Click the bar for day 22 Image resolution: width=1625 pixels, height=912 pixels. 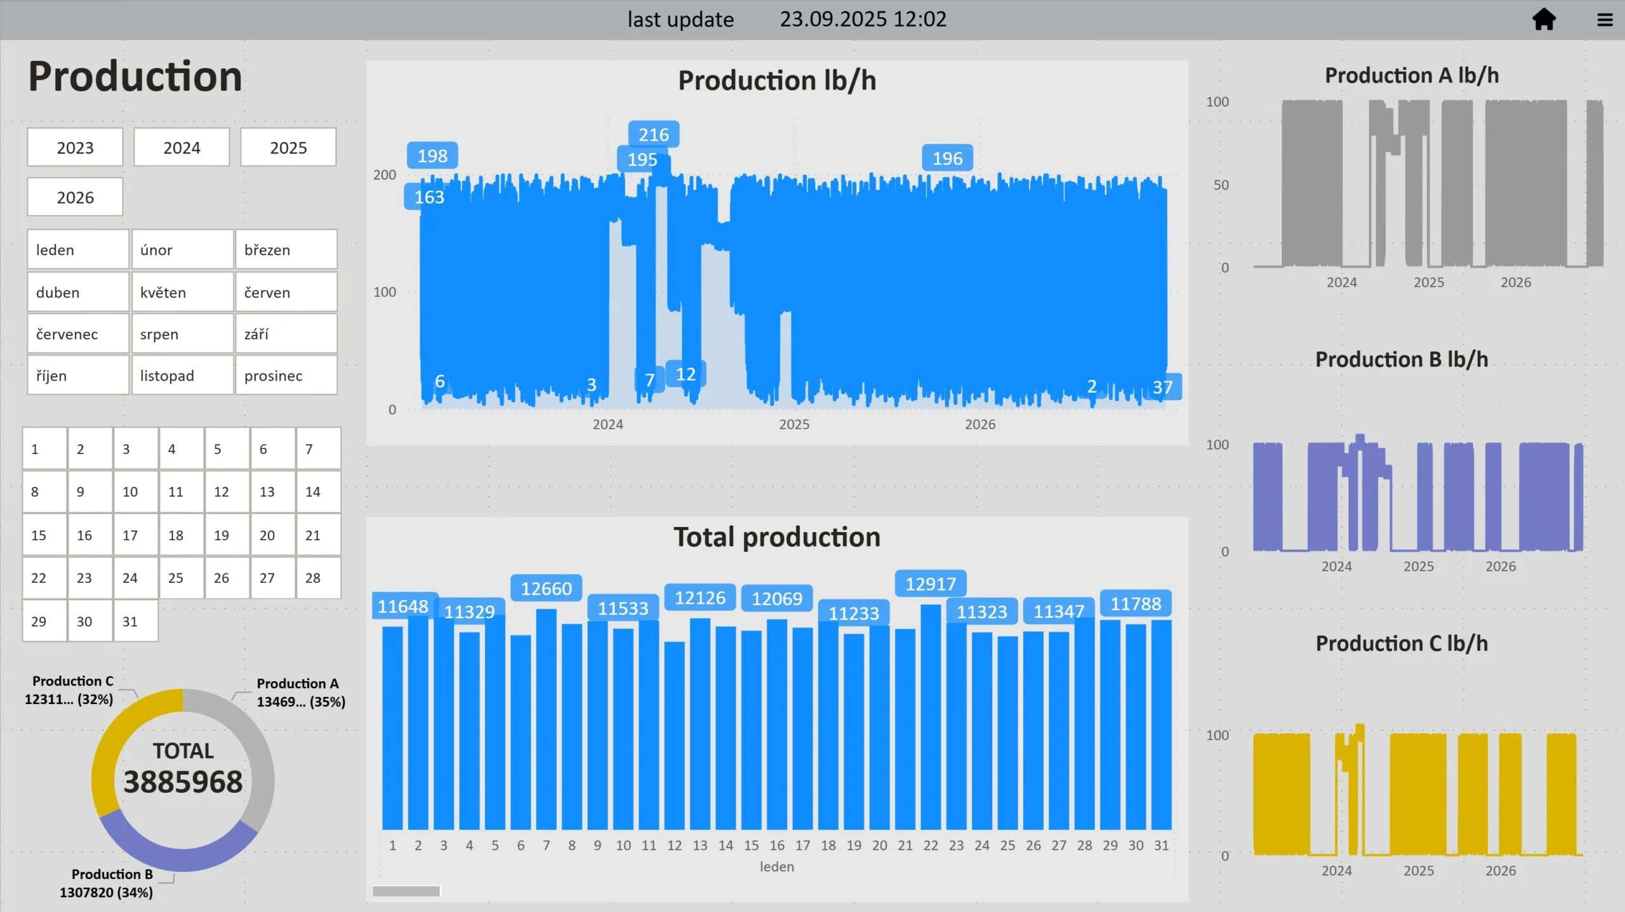tap(931, 717)
